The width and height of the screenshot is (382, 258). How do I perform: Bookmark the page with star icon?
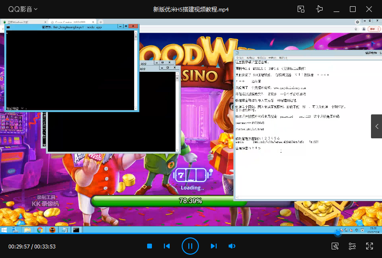pyautogui.click(x=356, y=29)
